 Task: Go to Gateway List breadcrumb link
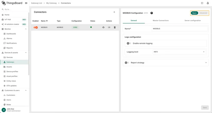pos(37,3)
